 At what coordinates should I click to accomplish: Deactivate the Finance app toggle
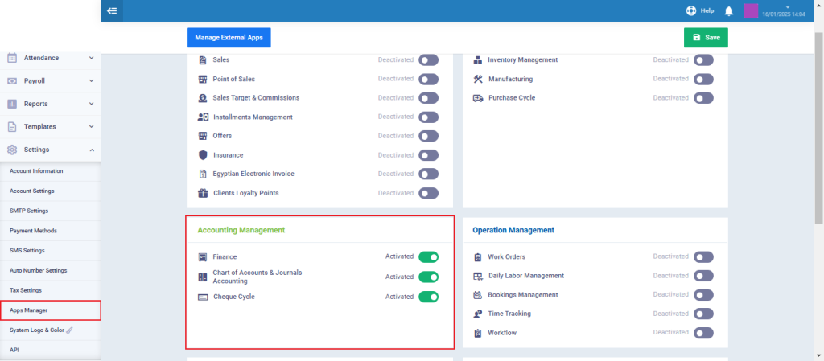428,257
